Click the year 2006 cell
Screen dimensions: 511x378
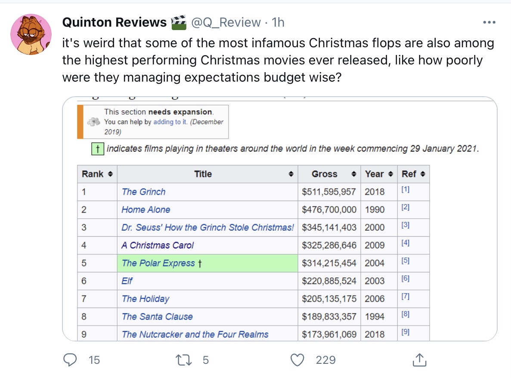[x=379, y=299]
